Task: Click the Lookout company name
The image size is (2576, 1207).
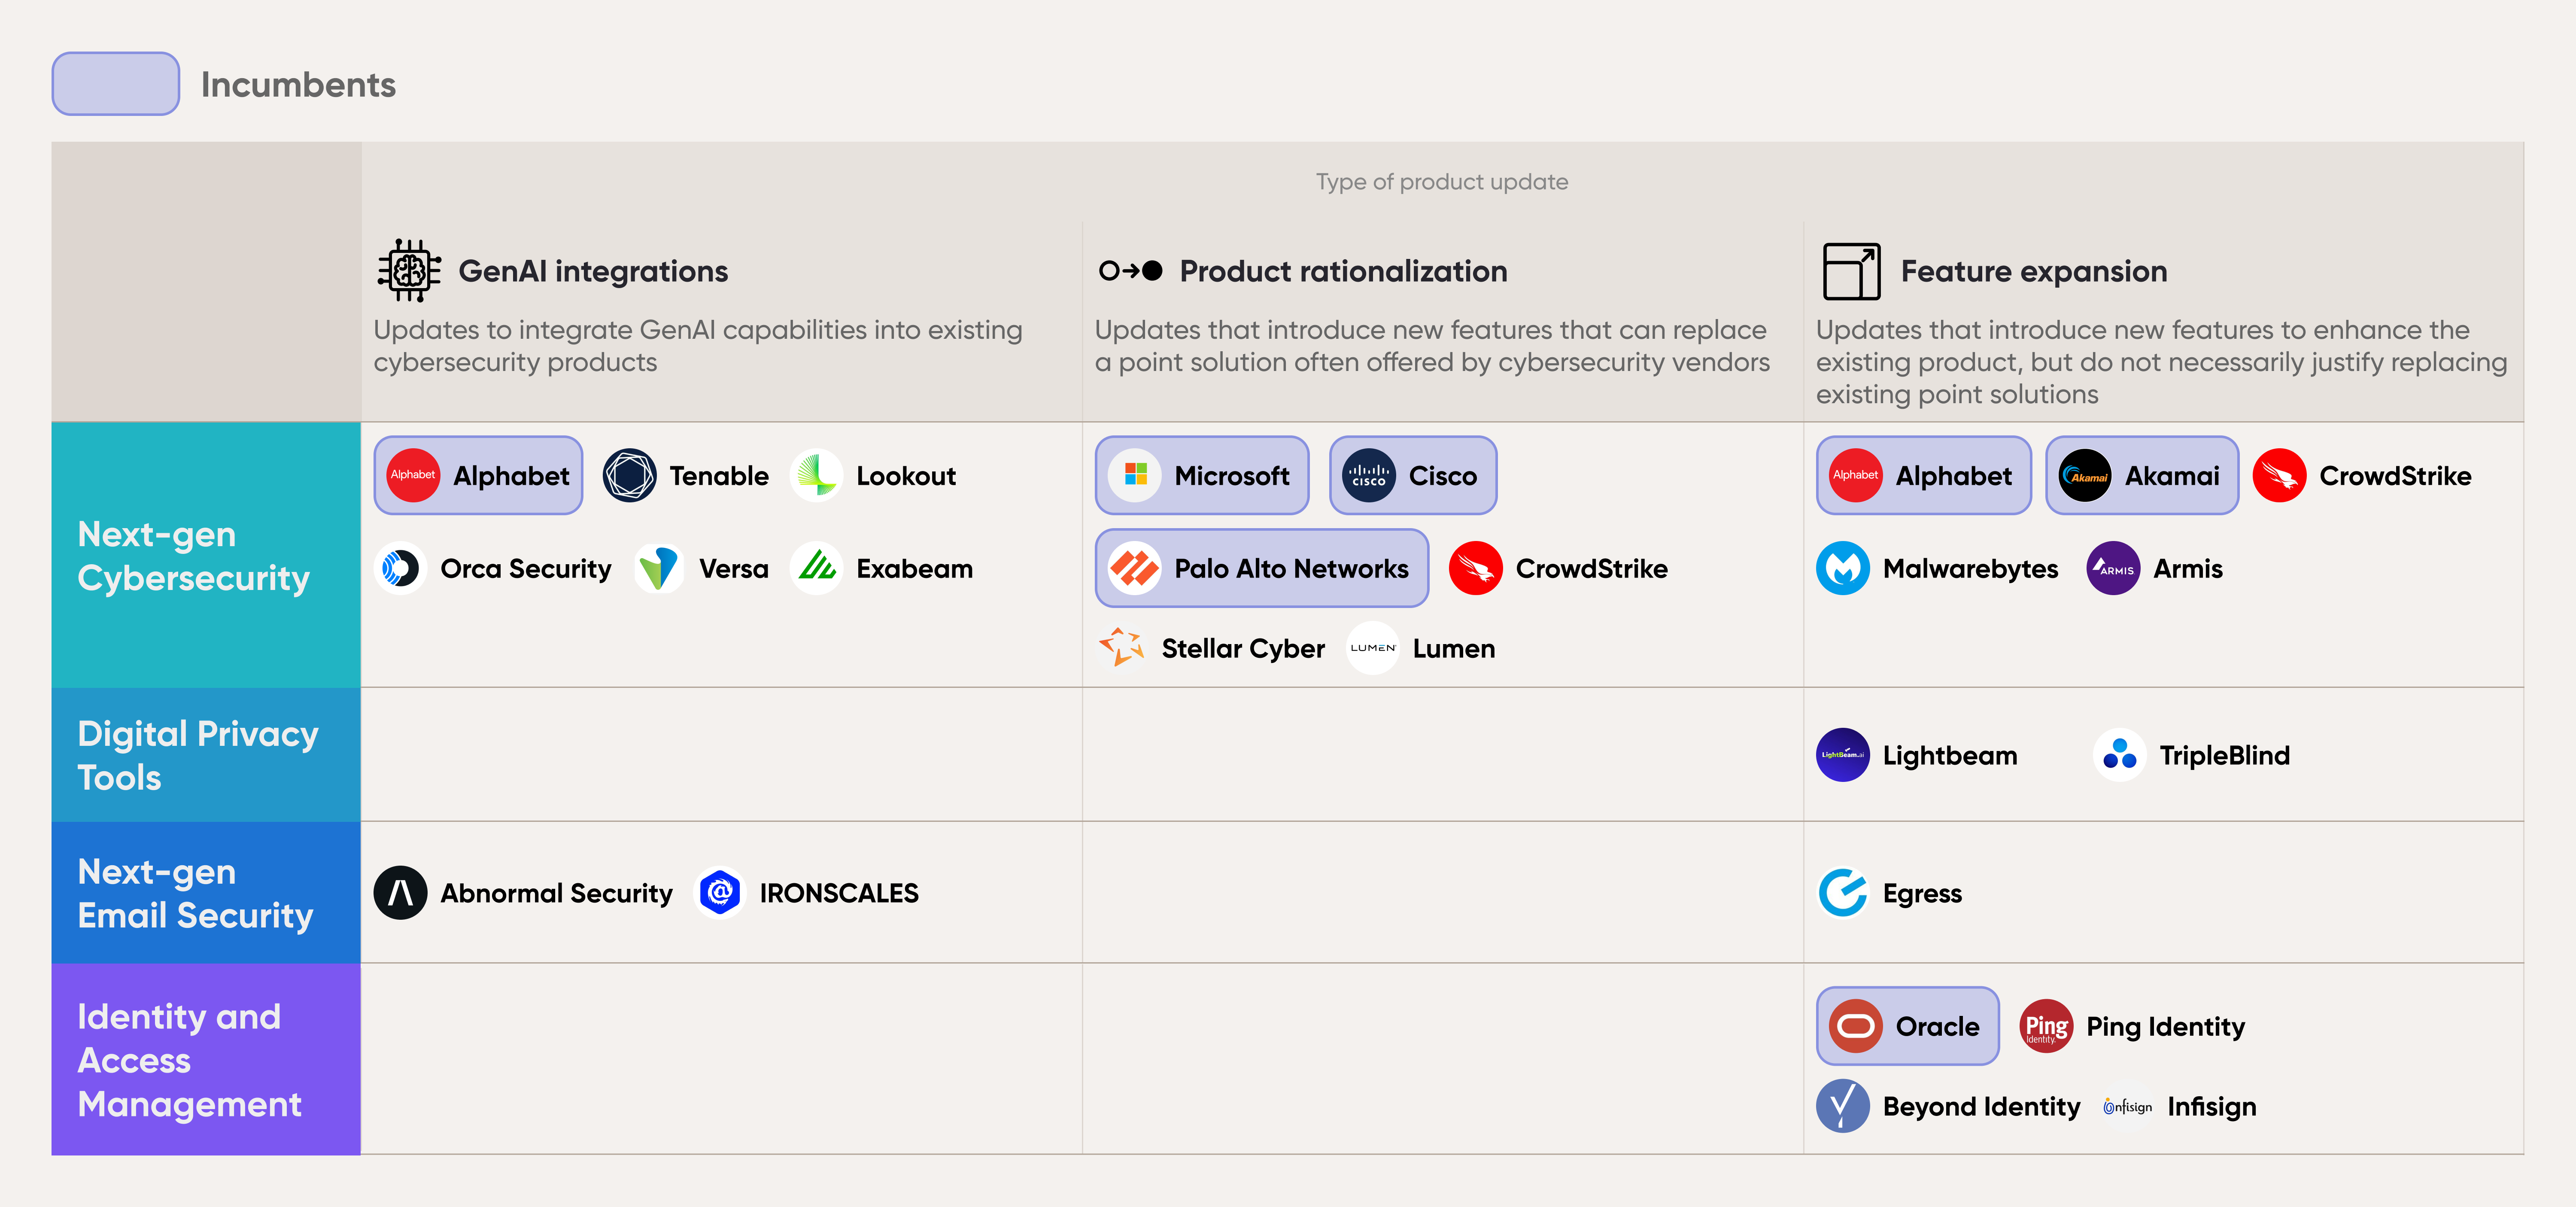Action: point(906,476)
